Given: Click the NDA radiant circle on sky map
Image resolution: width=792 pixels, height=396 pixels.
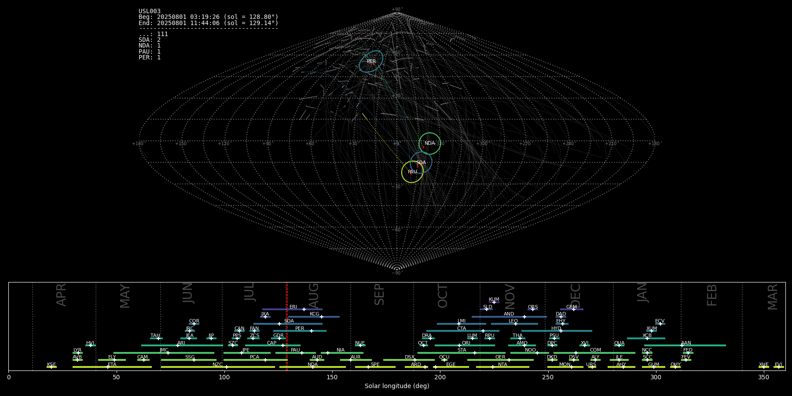Looking at the screenshot, I should click(429, 143).
